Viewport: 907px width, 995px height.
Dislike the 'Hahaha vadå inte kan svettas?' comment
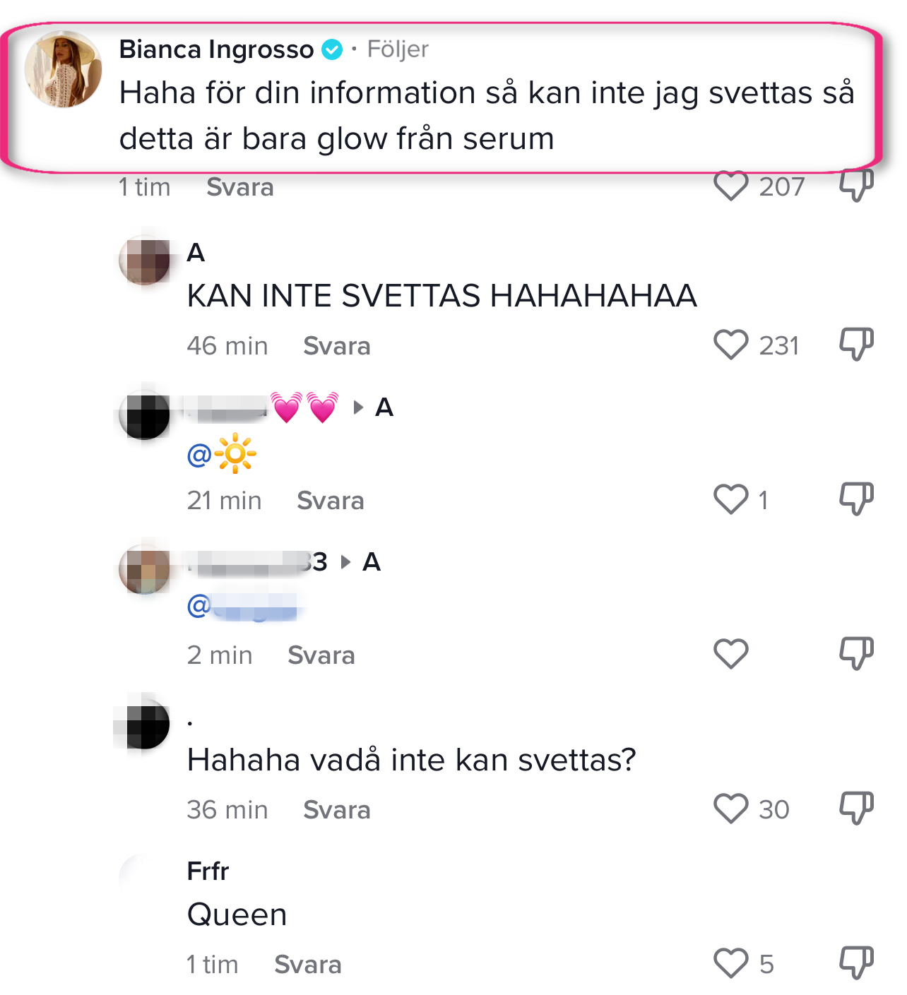856,809
